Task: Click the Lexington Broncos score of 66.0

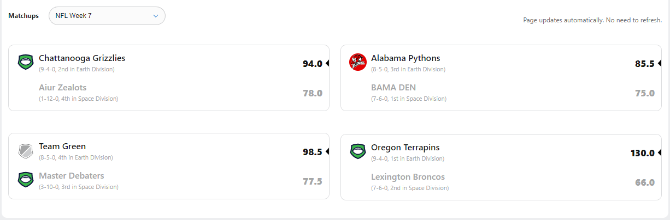Action: pyautogui.click(x=645, y=182)
